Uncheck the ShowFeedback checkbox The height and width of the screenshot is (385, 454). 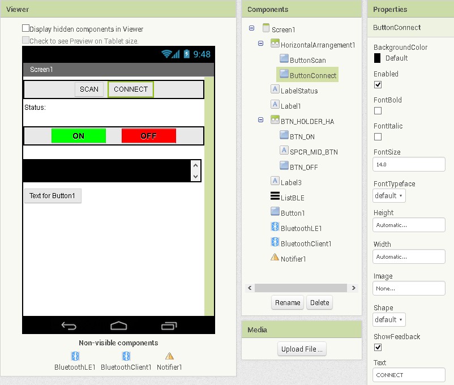tap(378, 348)
